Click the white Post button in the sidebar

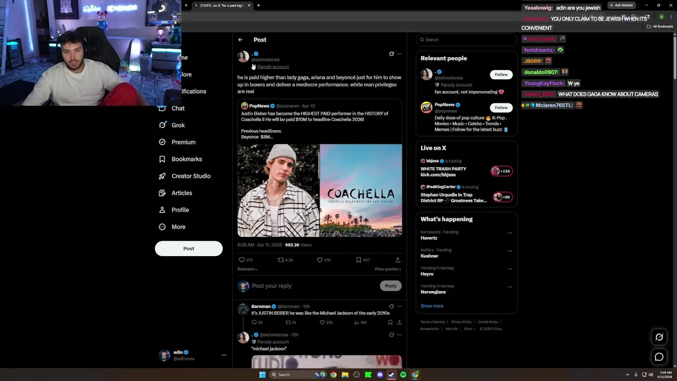point(189,248)
